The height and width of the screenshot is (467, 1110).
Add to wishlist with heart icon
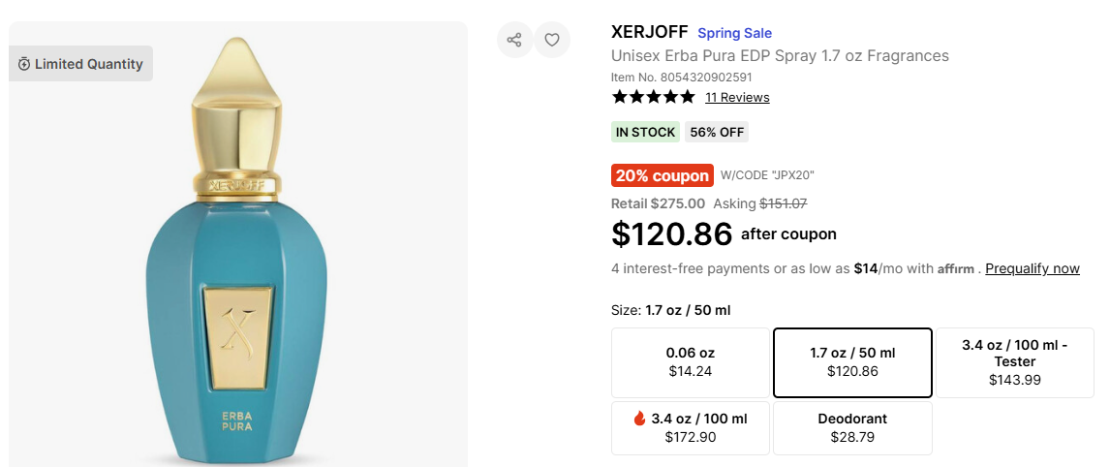552,40
